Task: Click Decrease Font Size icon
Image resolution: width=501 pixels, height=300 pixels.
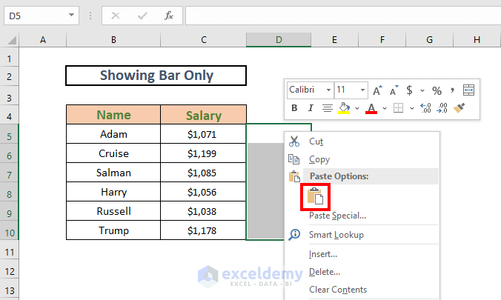Action: click(x=394, y=90)
